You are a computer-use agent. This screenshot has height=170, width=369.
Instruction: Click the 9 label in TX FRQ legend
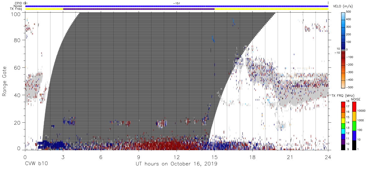click(x=348, y=149)
